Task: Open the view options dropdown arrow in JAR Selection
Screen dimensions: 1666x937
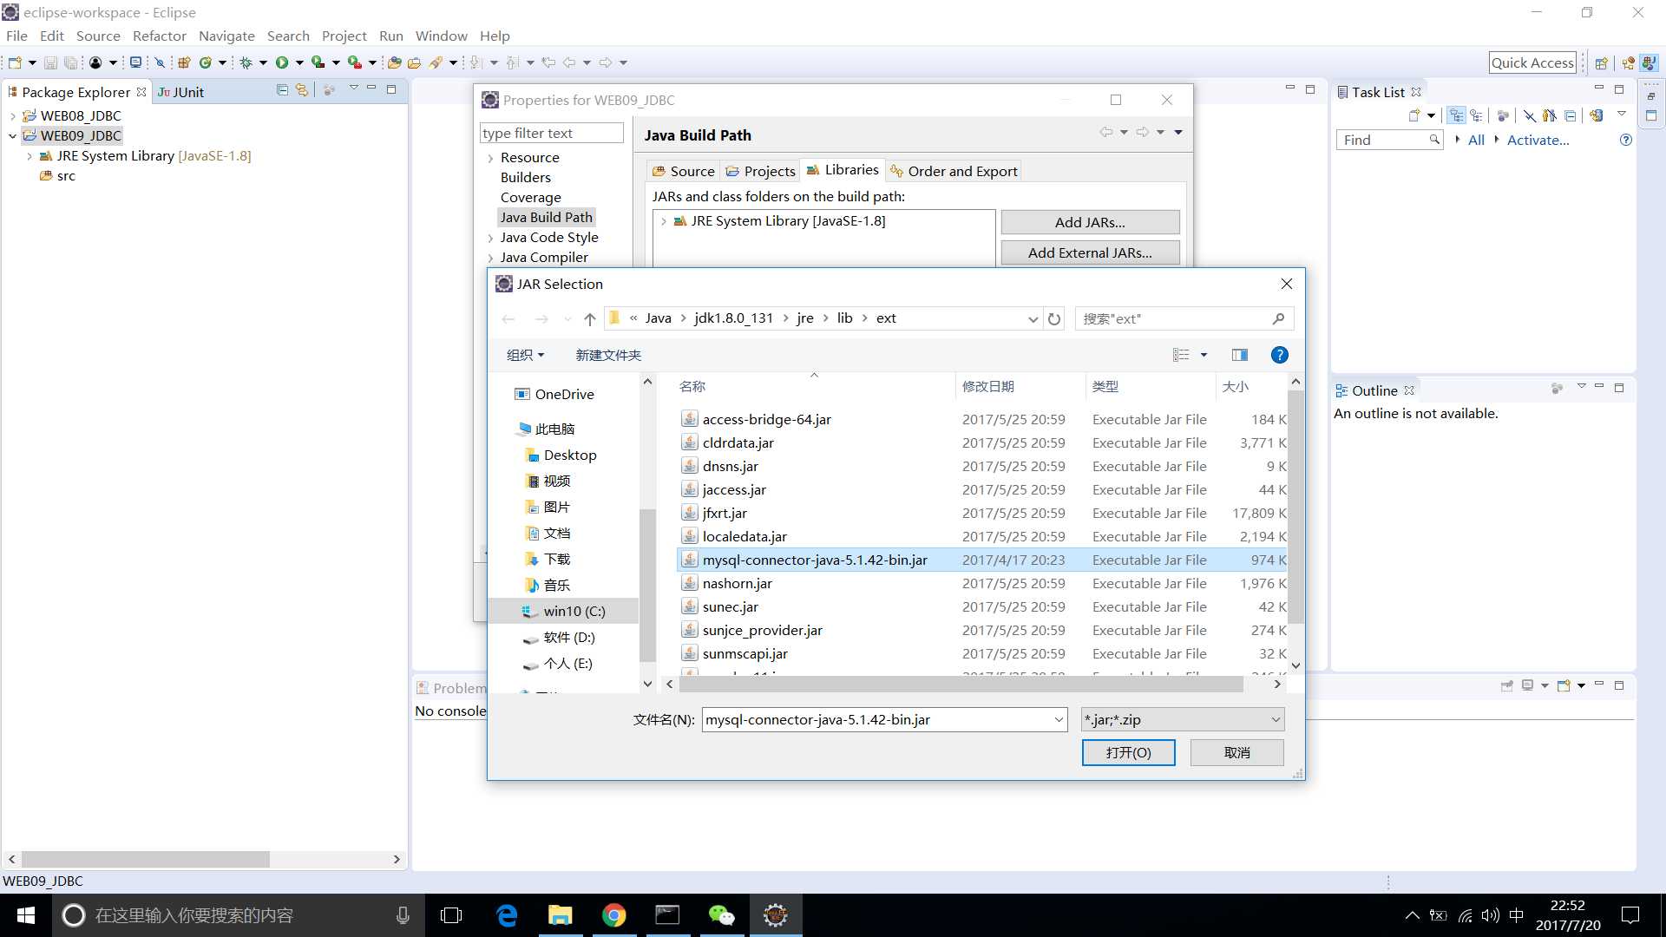Action: (x=1204, y=355)
